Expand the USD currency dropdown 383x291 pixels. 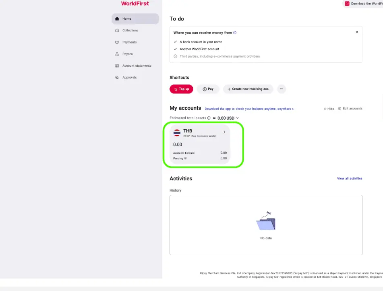coord(237,118)
